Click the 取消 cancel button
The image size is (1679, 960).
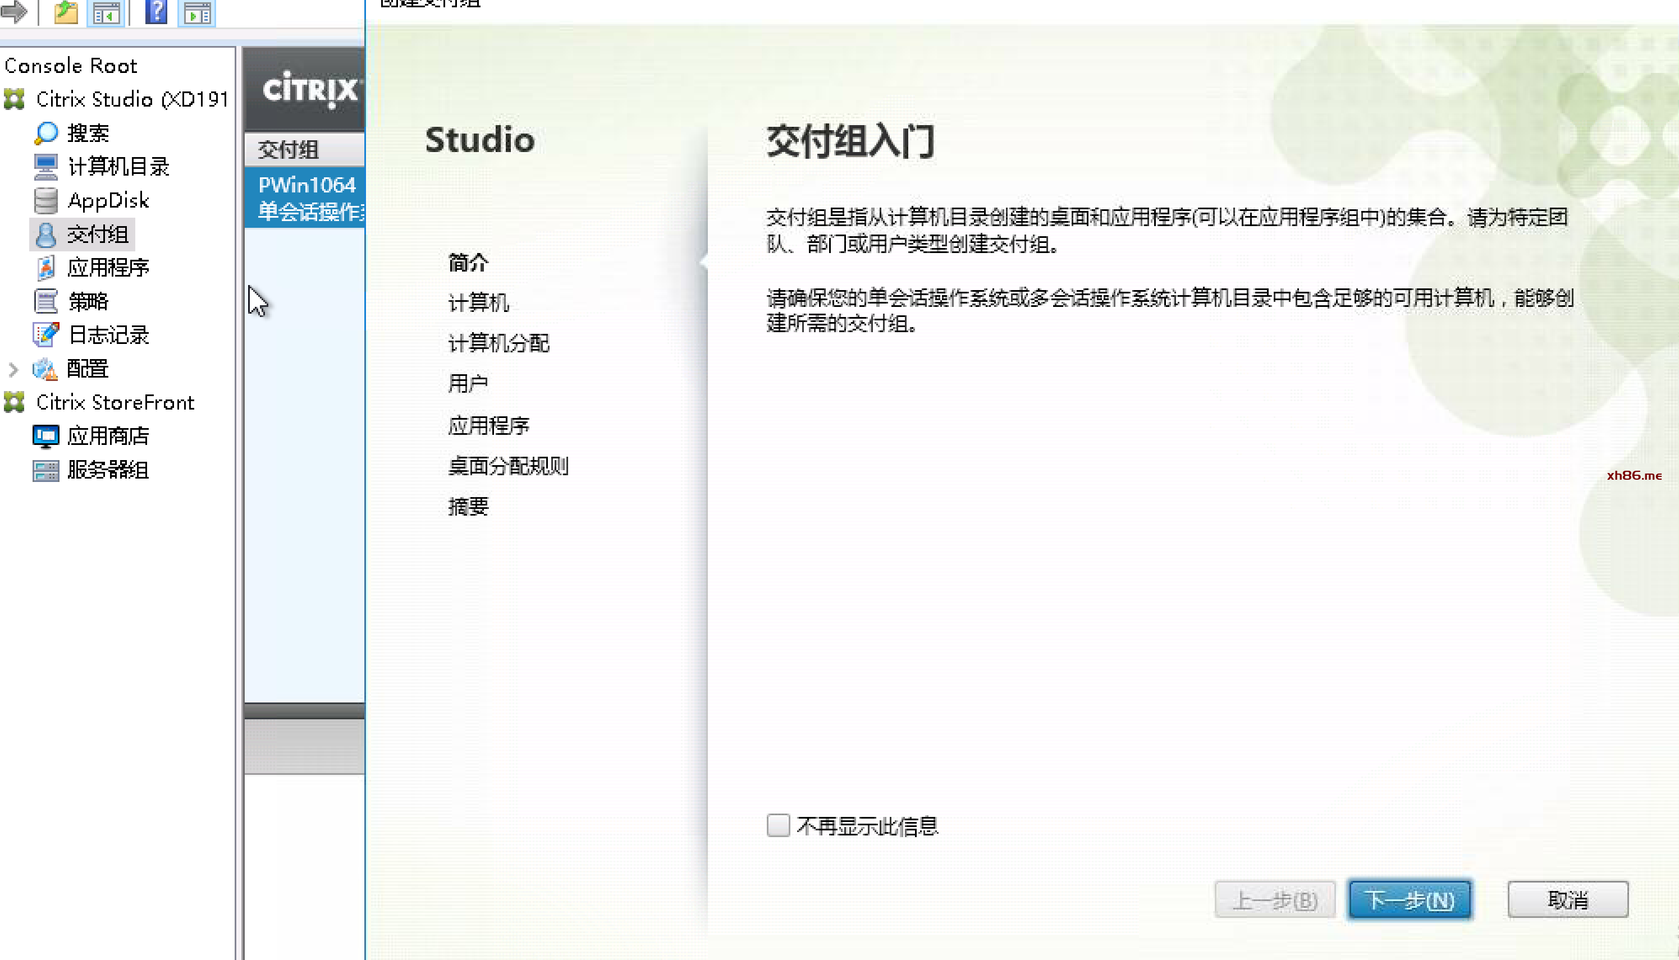tap(1567, 899)
